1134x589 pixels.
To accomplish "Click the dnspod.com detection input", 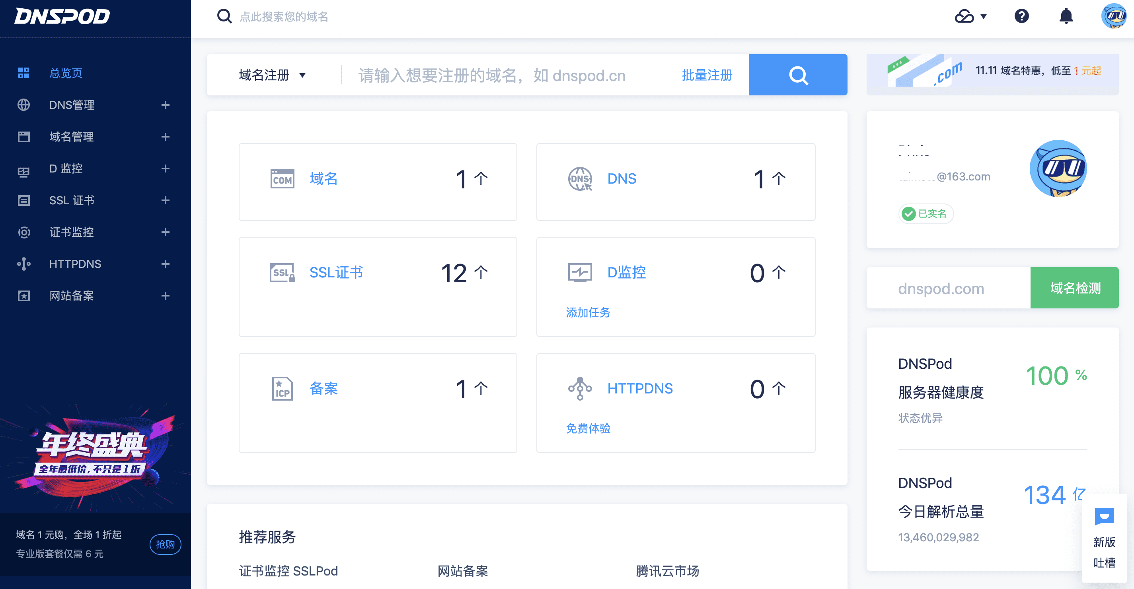I will pyautogui.click(x=948, y=288).
